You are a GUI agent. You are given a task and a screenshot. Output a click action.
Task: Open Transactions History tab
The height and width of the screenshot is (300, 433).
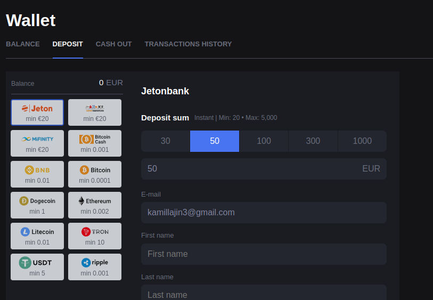click(188, 44)
